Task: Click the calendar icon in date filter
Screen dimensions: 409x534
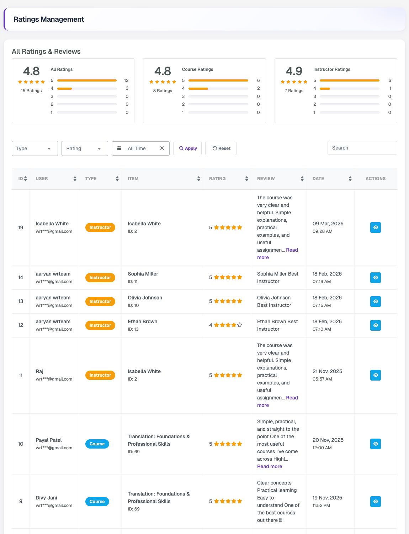Action: point(119,148)
